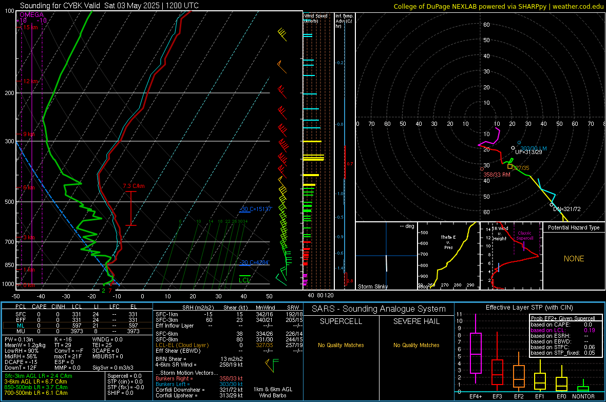
Task: Click the SR Wind v. Height label
Action: pyautogui.click(x=500, y=234)
